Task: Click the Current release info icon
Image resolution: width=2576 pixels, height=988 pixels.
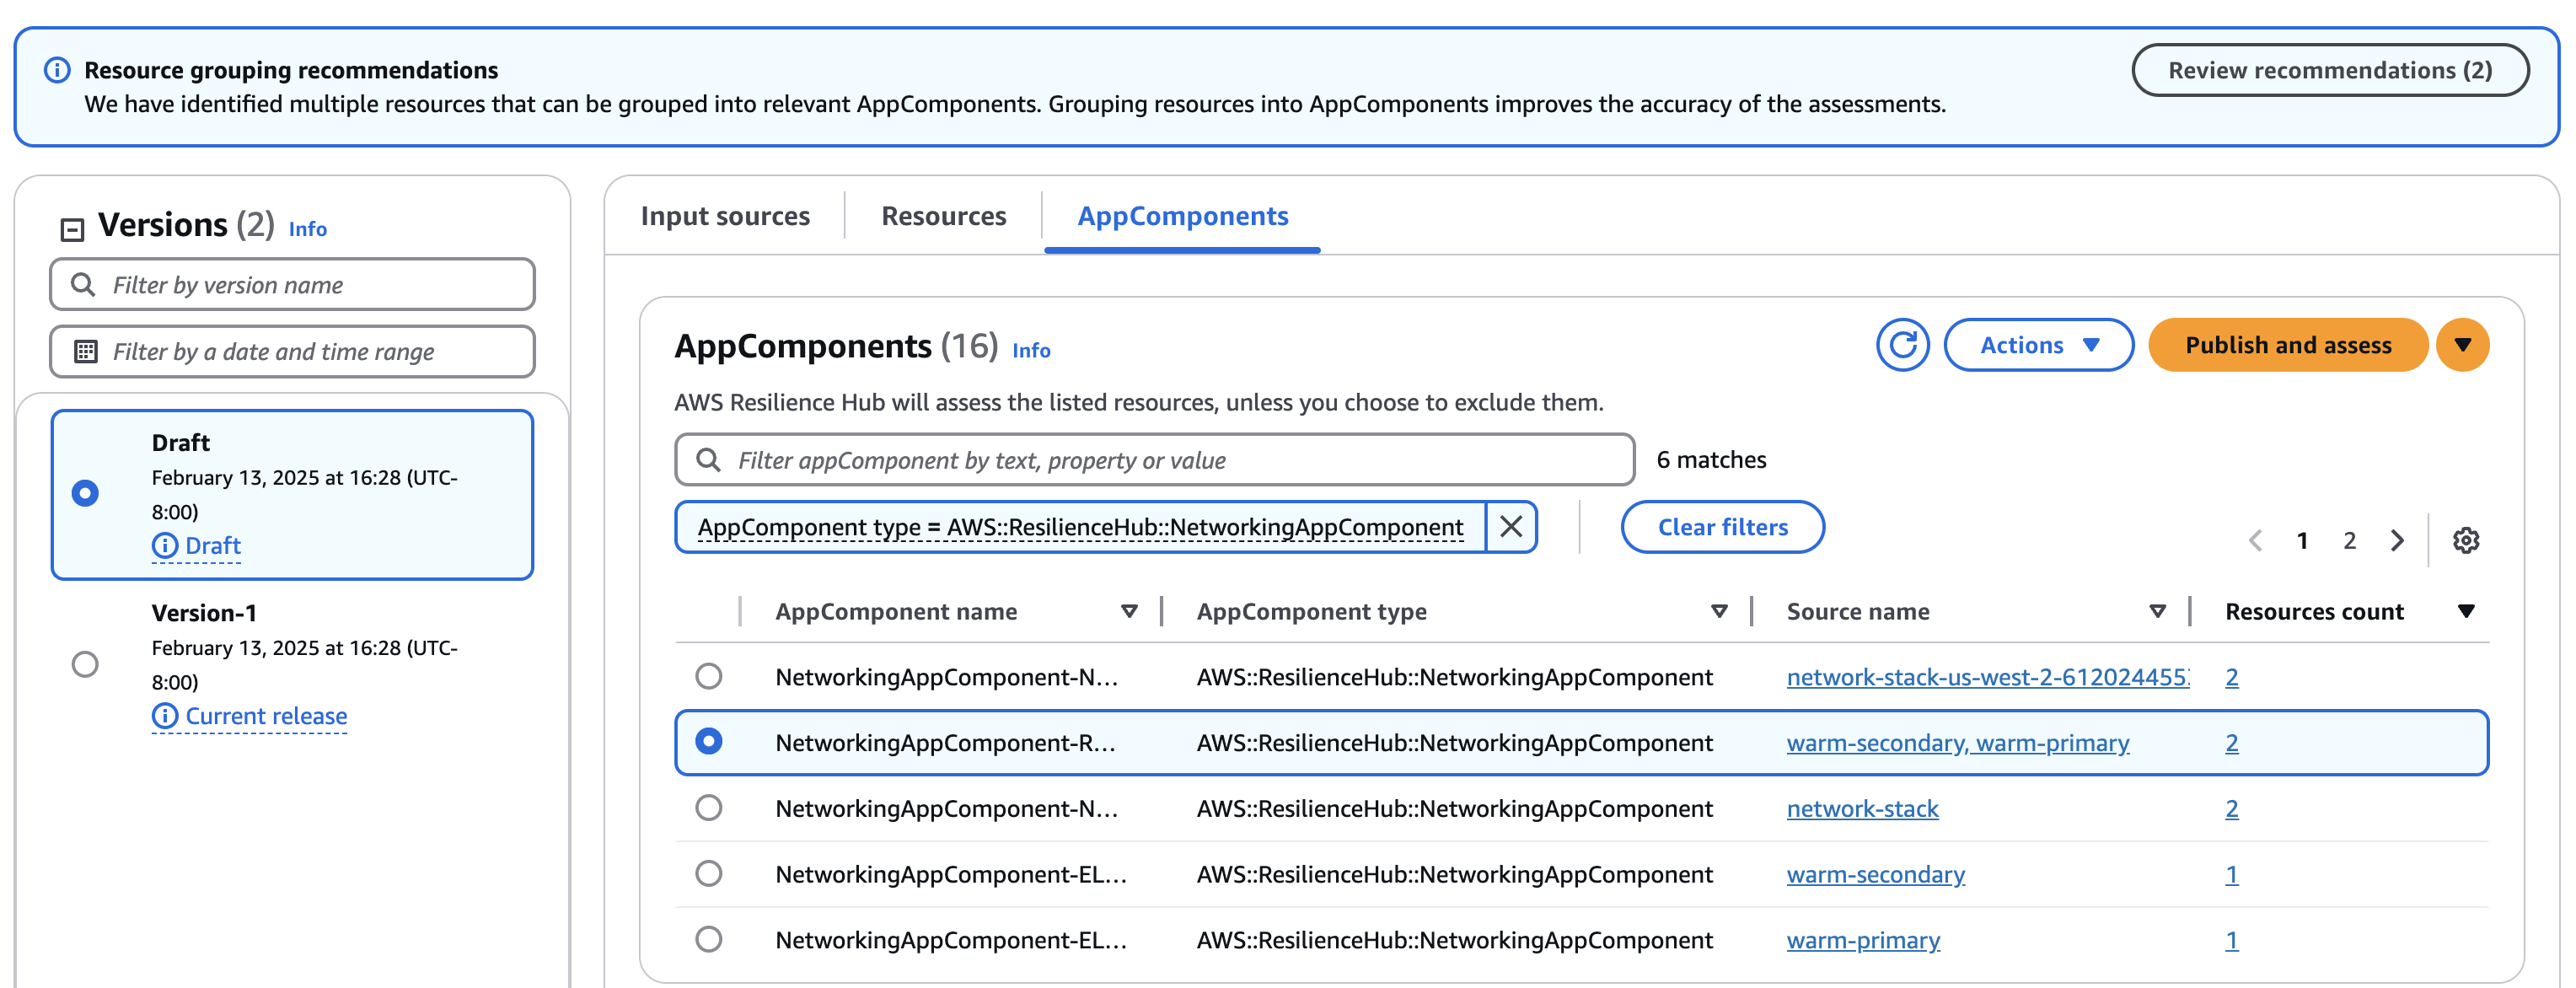Action: [164, 716]
